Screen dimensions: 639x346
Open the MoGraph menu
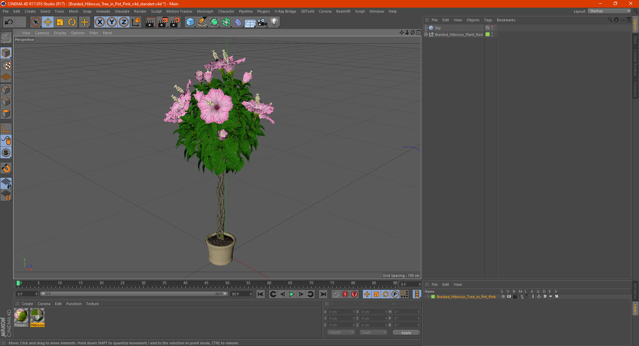coord(205,11)
